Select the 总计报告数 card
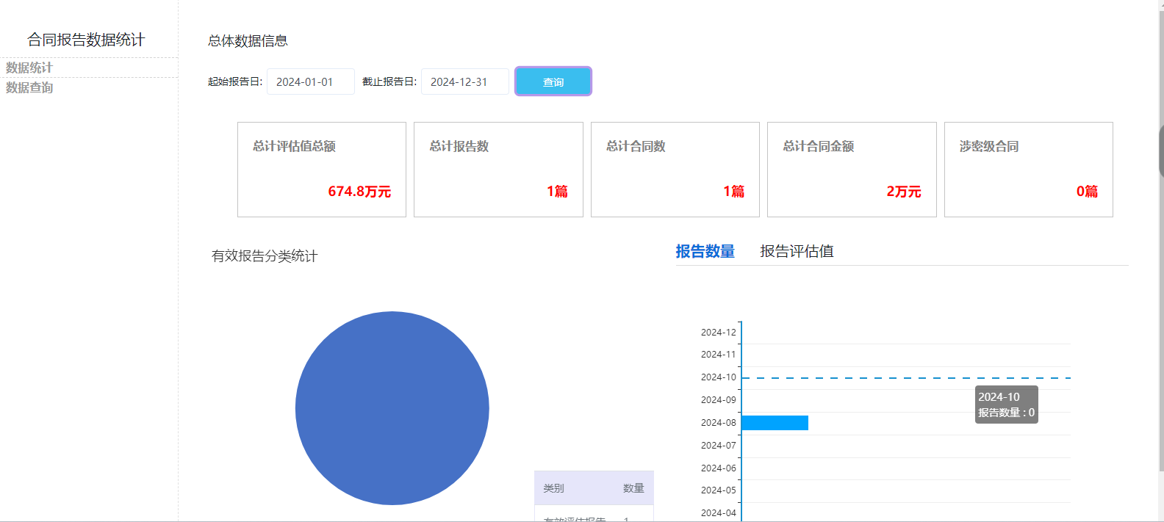Viewport: 1164px width, 522px height. point(498,170)
